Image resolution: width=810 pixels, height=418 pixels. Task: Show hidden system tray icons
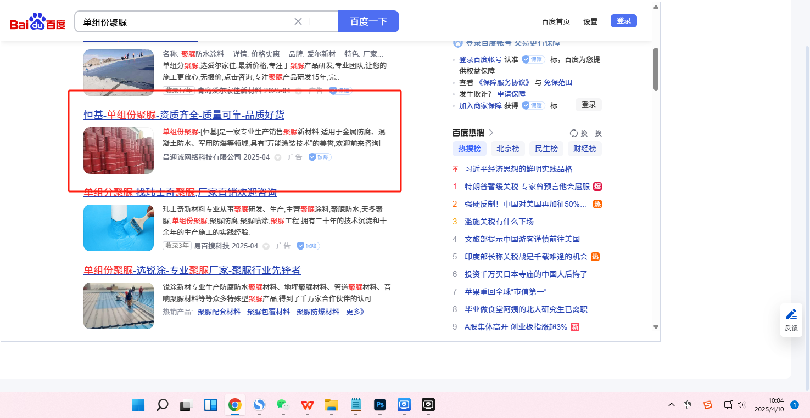(x=671, y=405)
